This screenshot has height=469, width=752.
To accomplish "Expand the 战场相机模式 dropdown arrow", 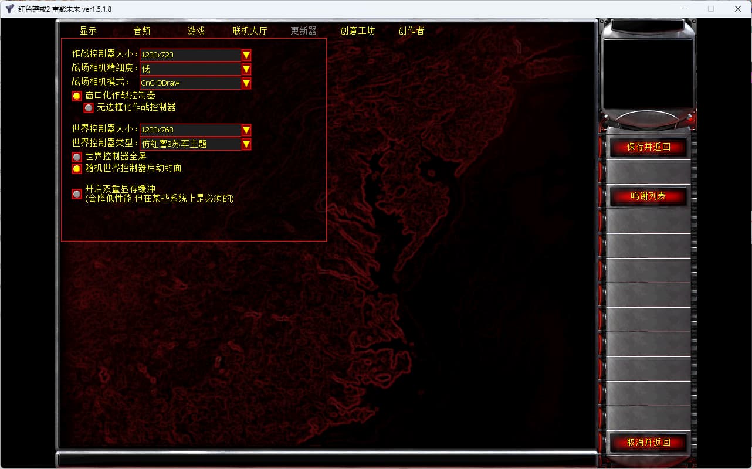I will point(246,83).
